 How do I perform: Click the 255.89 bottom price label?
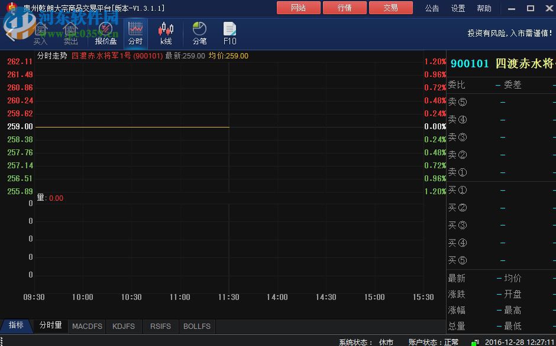click(20, 191)
